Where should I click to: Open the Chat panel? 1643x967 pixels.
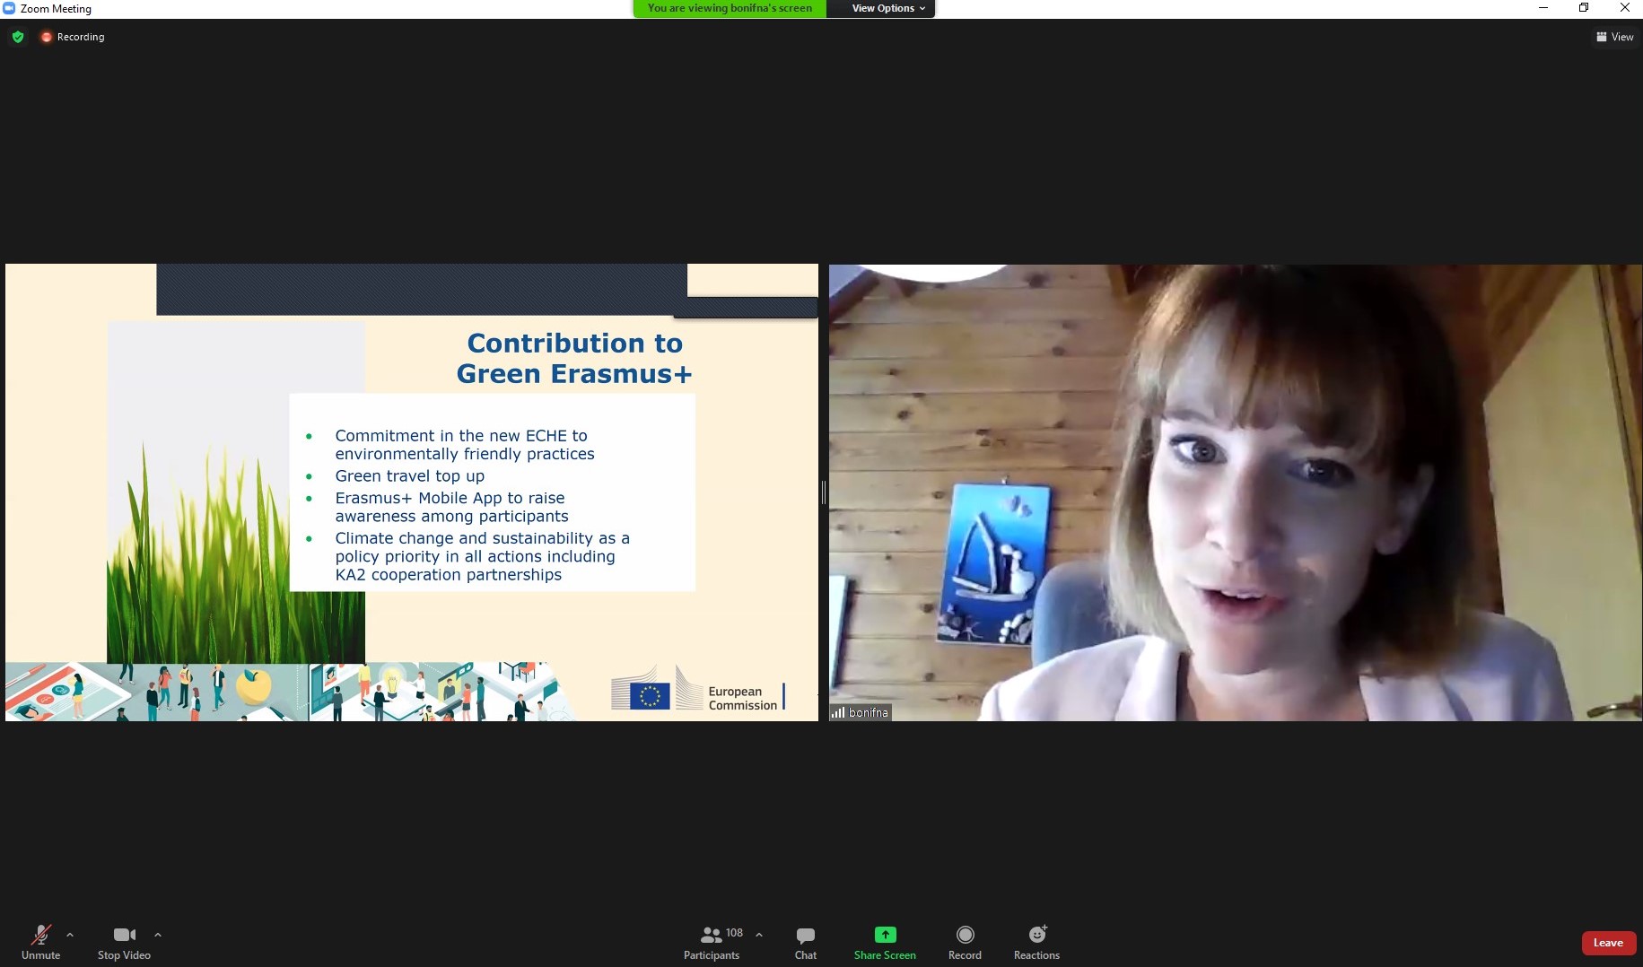click(806, 942)
